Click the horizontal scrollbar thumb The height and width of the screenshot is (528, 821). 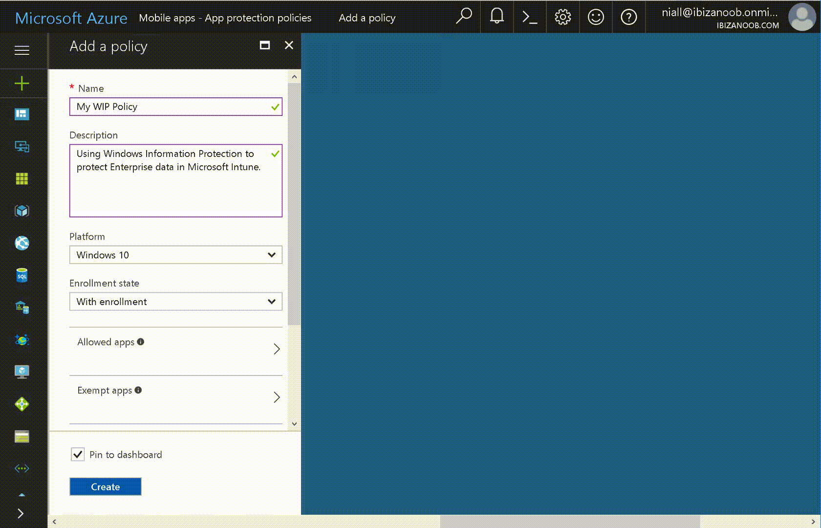tap(570, 522)
